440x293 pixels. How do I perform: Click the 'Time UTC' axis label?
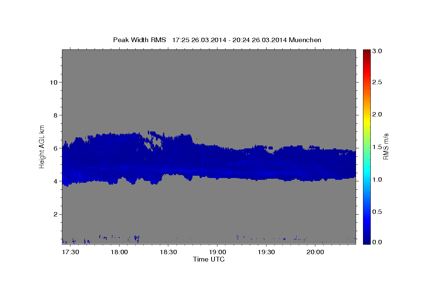point(209,259)
